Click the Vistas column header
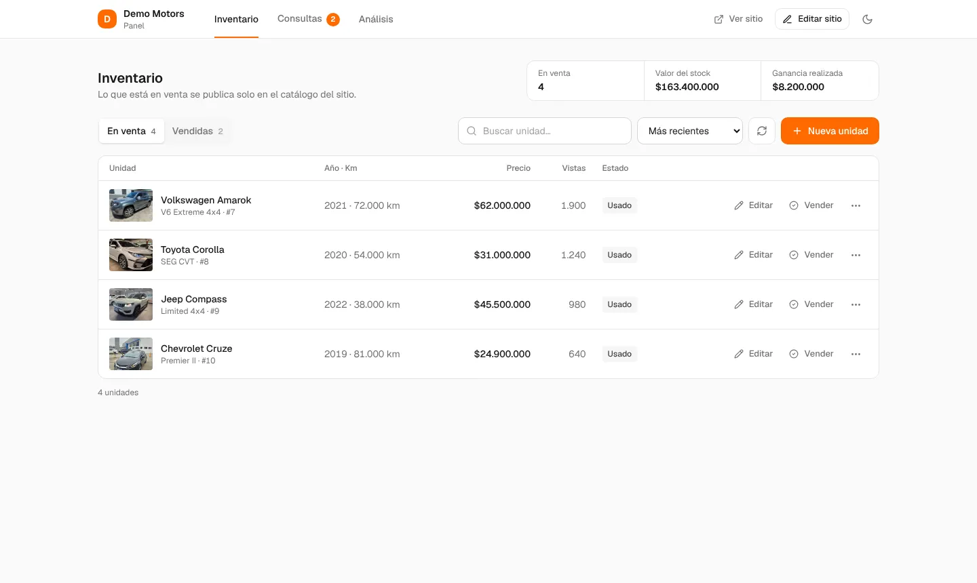This screenshot has height=583, width=977. click(x=574, y=168)
